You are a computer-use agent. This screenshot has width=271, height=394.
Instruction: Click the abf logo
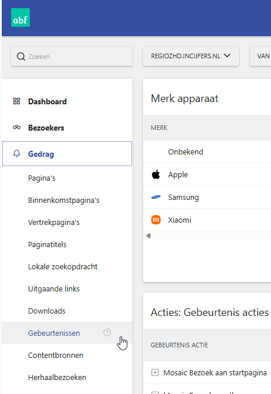click(20, 17)
